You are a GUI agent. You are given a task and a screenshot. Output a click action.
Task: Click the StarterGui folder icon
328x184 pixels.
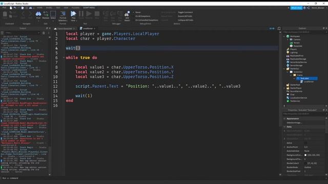click(x=288, y=68)
